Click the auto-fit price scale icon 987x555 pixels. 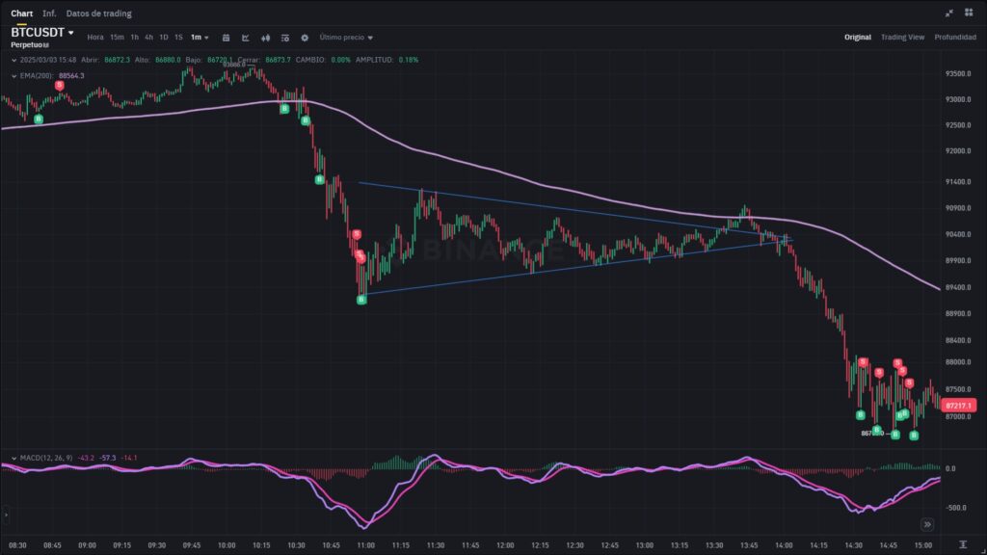pyautogui.click(x=963, y=545)
